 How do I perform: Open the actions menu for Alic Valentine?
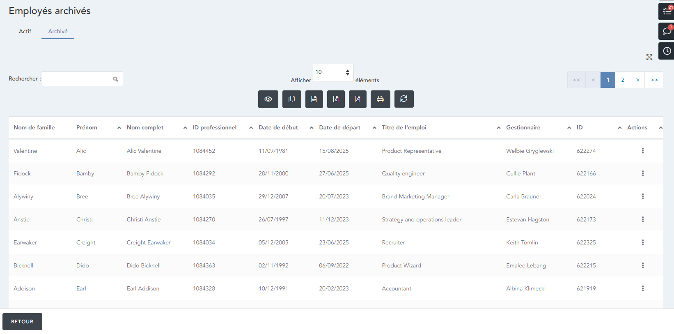[642, 151]
